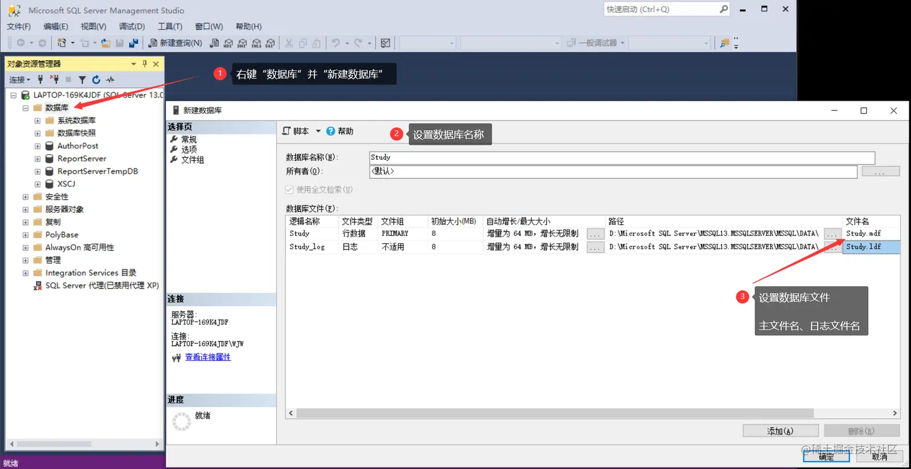Screen dimensions: 911x469
Task: Click the 所有者 input field
Action: click(x=613, y=172)
